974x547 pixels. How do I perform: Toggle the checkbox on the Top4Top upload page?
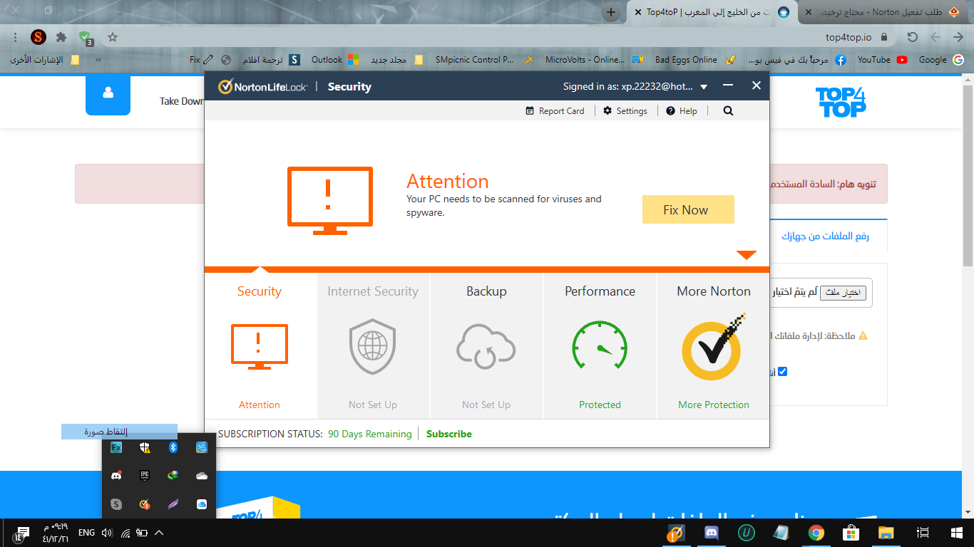tap(782, 371)
